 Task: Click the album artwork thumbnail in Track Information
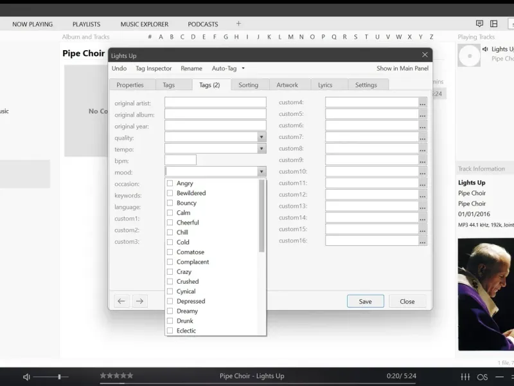(x=486, y=295)
